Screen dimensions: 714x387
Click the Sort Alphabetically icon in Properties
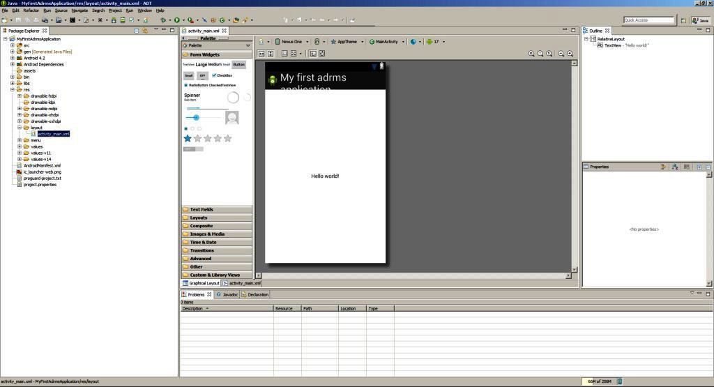click(664, 167)
